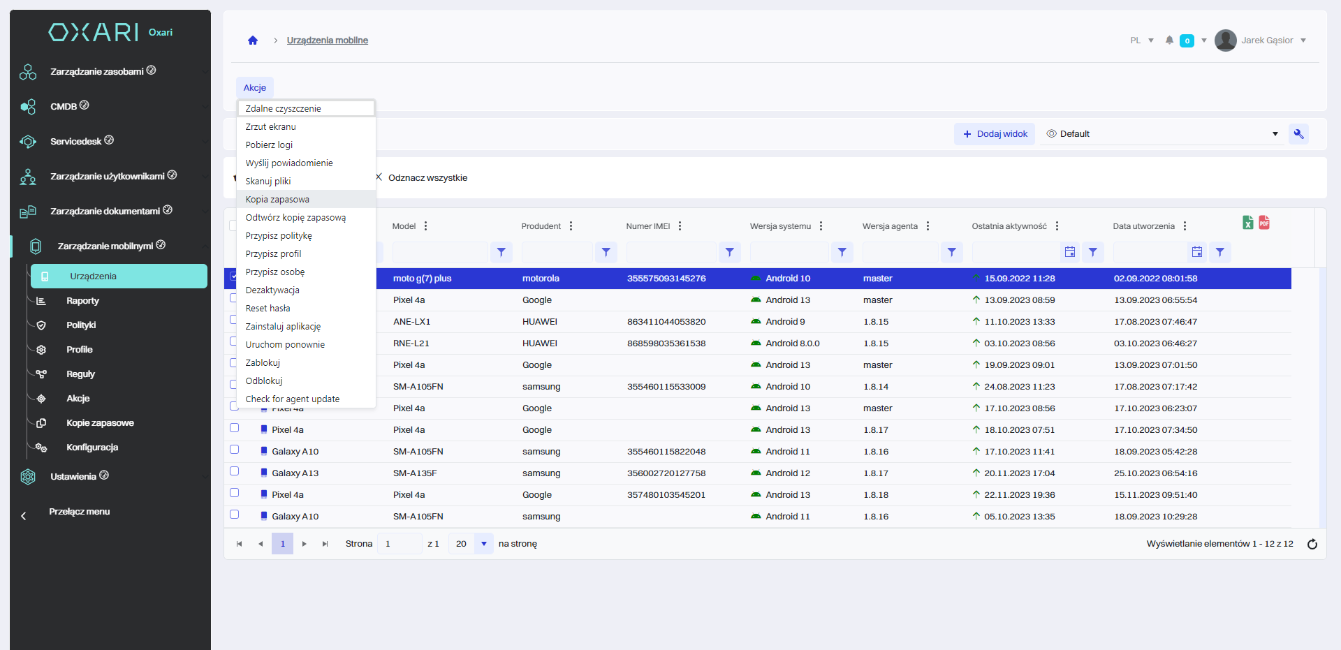Click Odznacz wszystkie to deselect all
The width and height of the screenshot is (1341, 650).
pyautogui.click(x=427, y=178)
